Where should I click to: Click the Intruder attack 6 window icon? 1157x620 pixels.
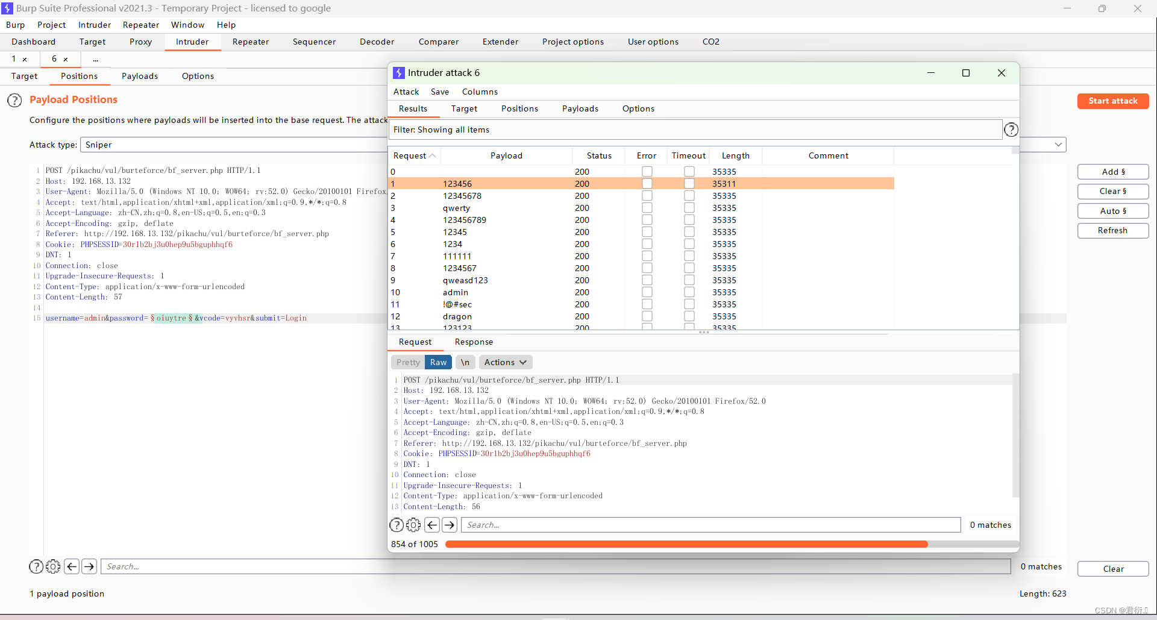pos(399,73)
